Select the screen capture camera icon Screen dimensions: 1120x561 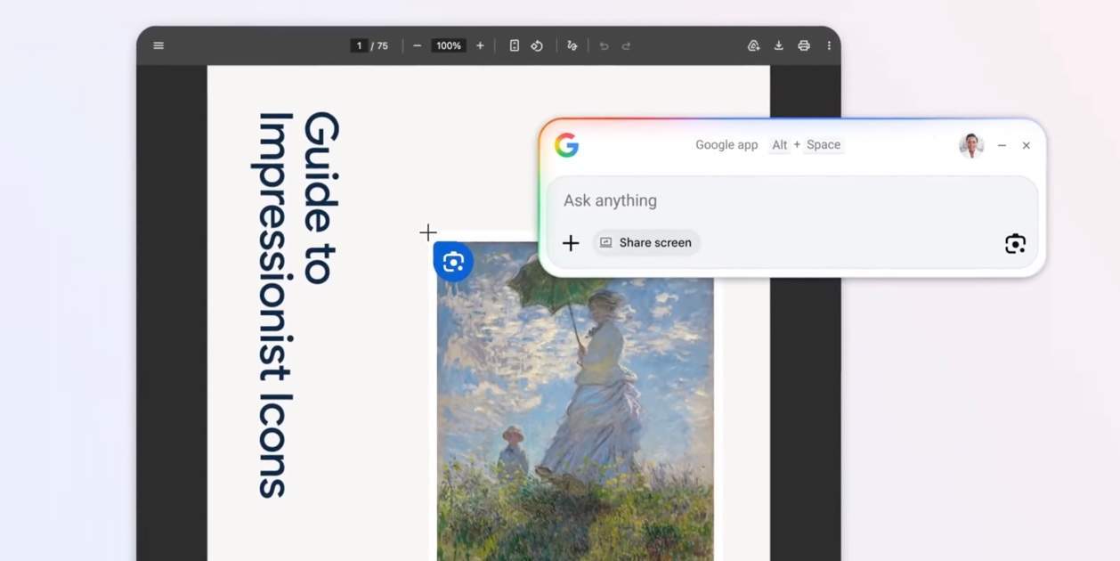coord(1015,242)
